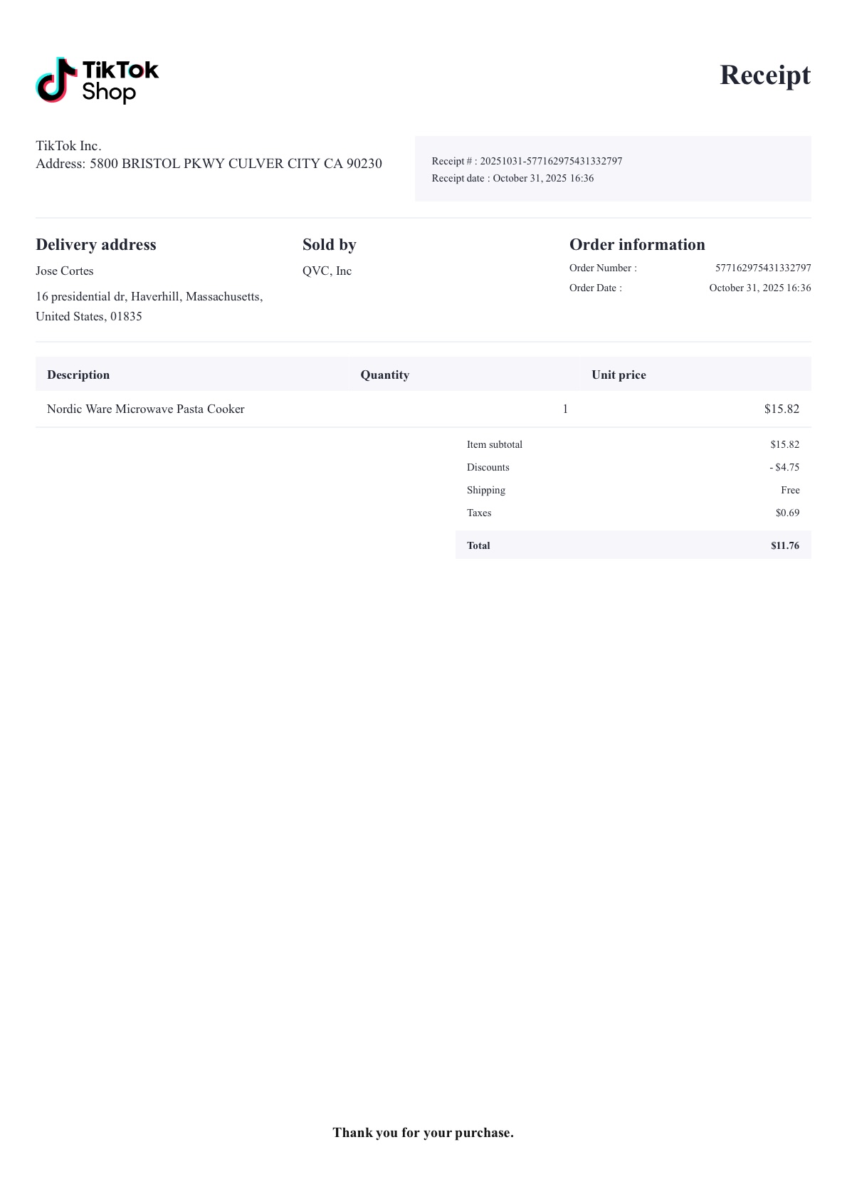Screen dimensions: 847x1199
Task: Select the order number value
Action: pos(763,268)
